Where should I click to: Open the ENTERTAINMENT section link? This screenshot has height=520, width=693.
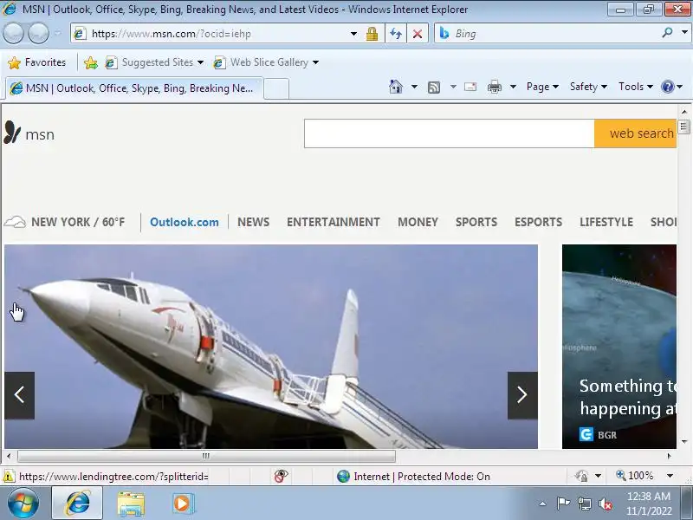point(334,222)
